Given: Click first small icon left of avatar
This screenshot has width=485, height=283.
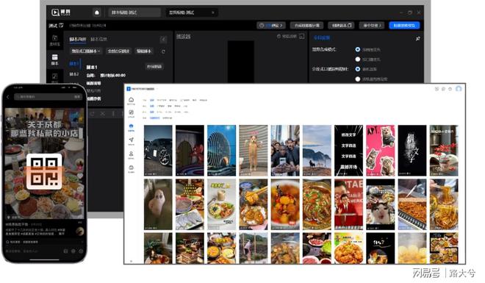Looking at the screenshot, I should pos(436,89).
